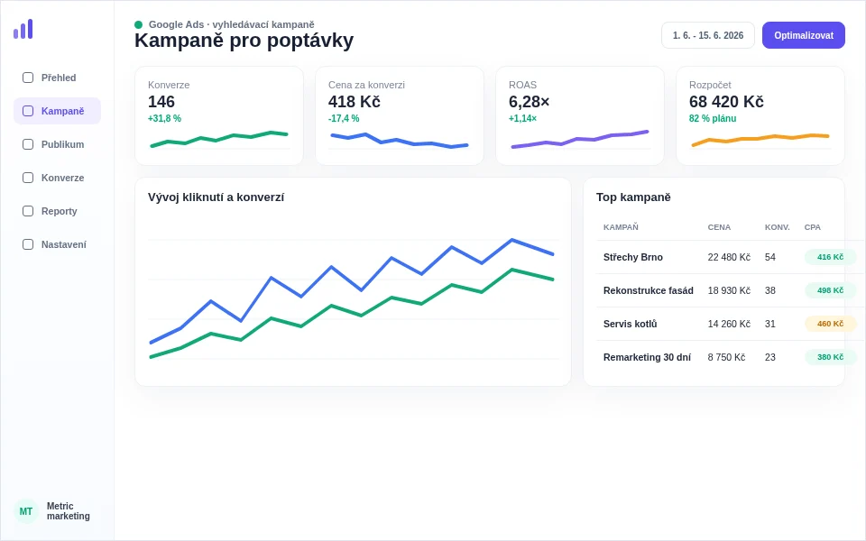Click the KONV. column header
The image size is (866, 541).
[x=777, y=227]
